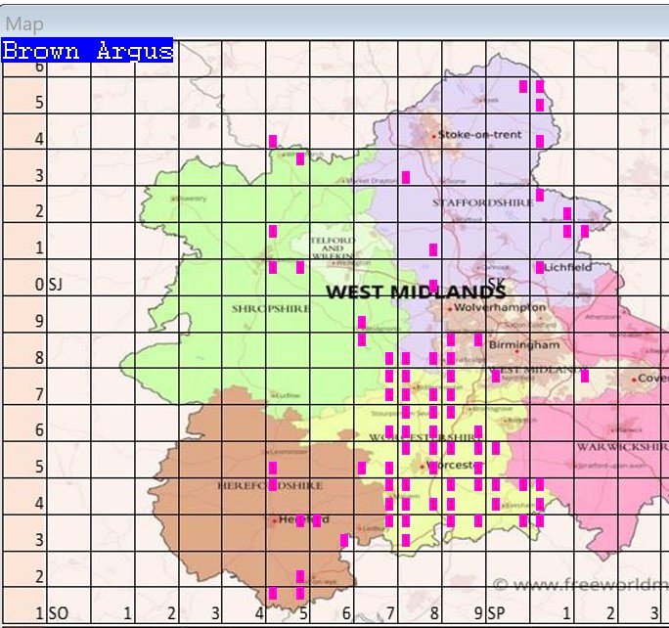
Task: Open the freeworldmaps watermark link
Action: [x=579, y=585]
